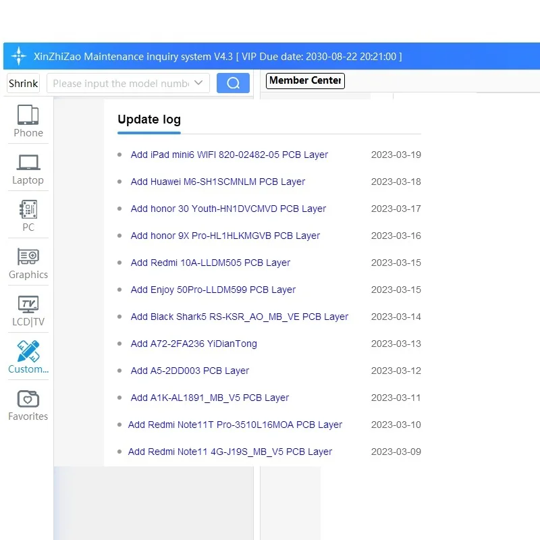Select the Laptop category icon
Viewport: 540px width, 540px height.
28,162
